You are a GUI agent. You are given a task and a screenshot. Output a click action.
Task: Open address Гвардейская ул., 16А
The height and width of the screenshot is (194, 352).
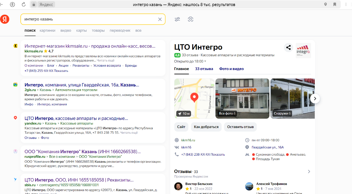pyautogui.click(x=268, y=147)
